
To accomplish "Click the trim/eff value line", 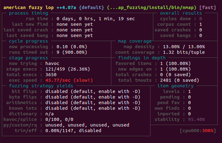I will coord(73,131).
